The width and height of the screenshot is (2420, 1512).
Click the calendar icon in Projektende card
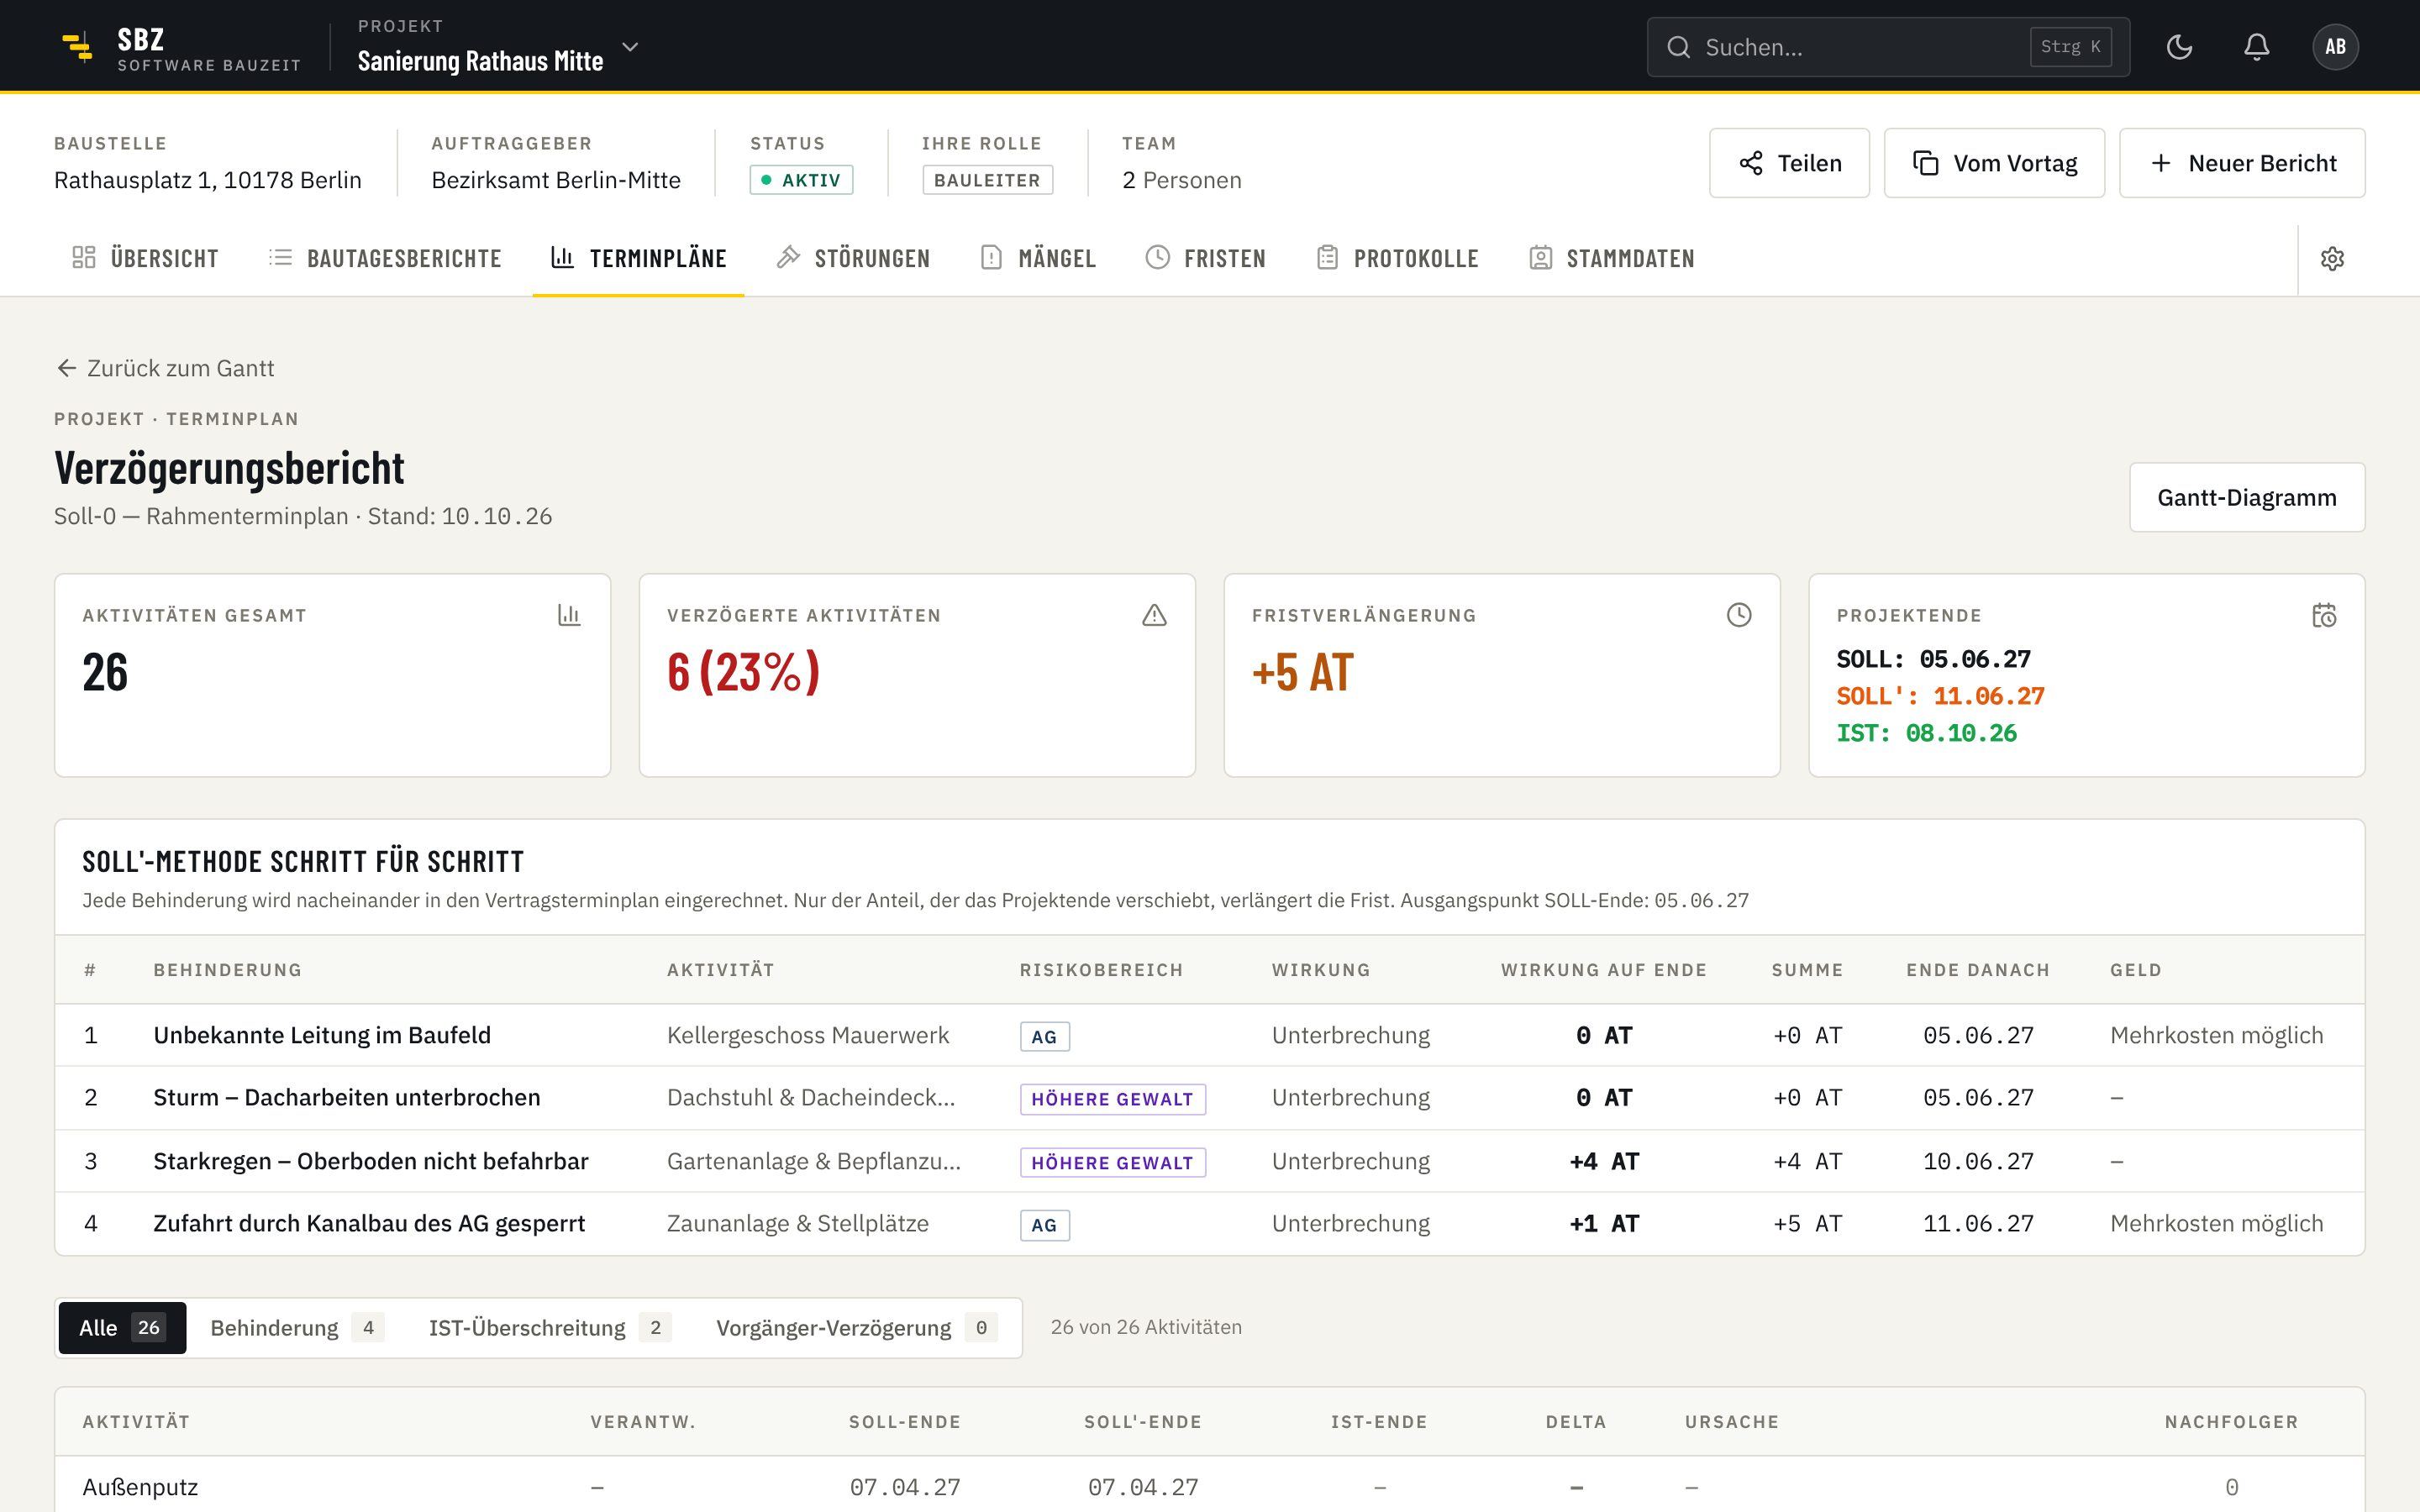2324,615
